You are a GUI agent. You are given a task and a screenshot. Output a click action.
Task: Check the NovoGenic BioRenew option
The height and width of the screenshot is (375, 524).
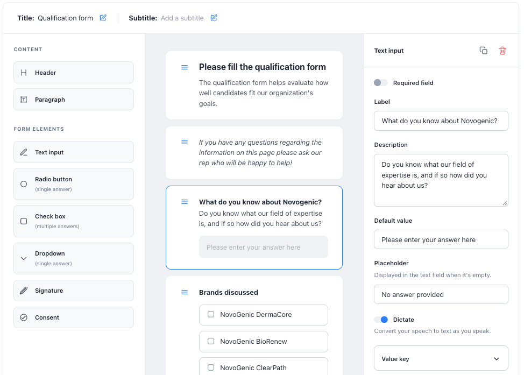click(211, 341)
